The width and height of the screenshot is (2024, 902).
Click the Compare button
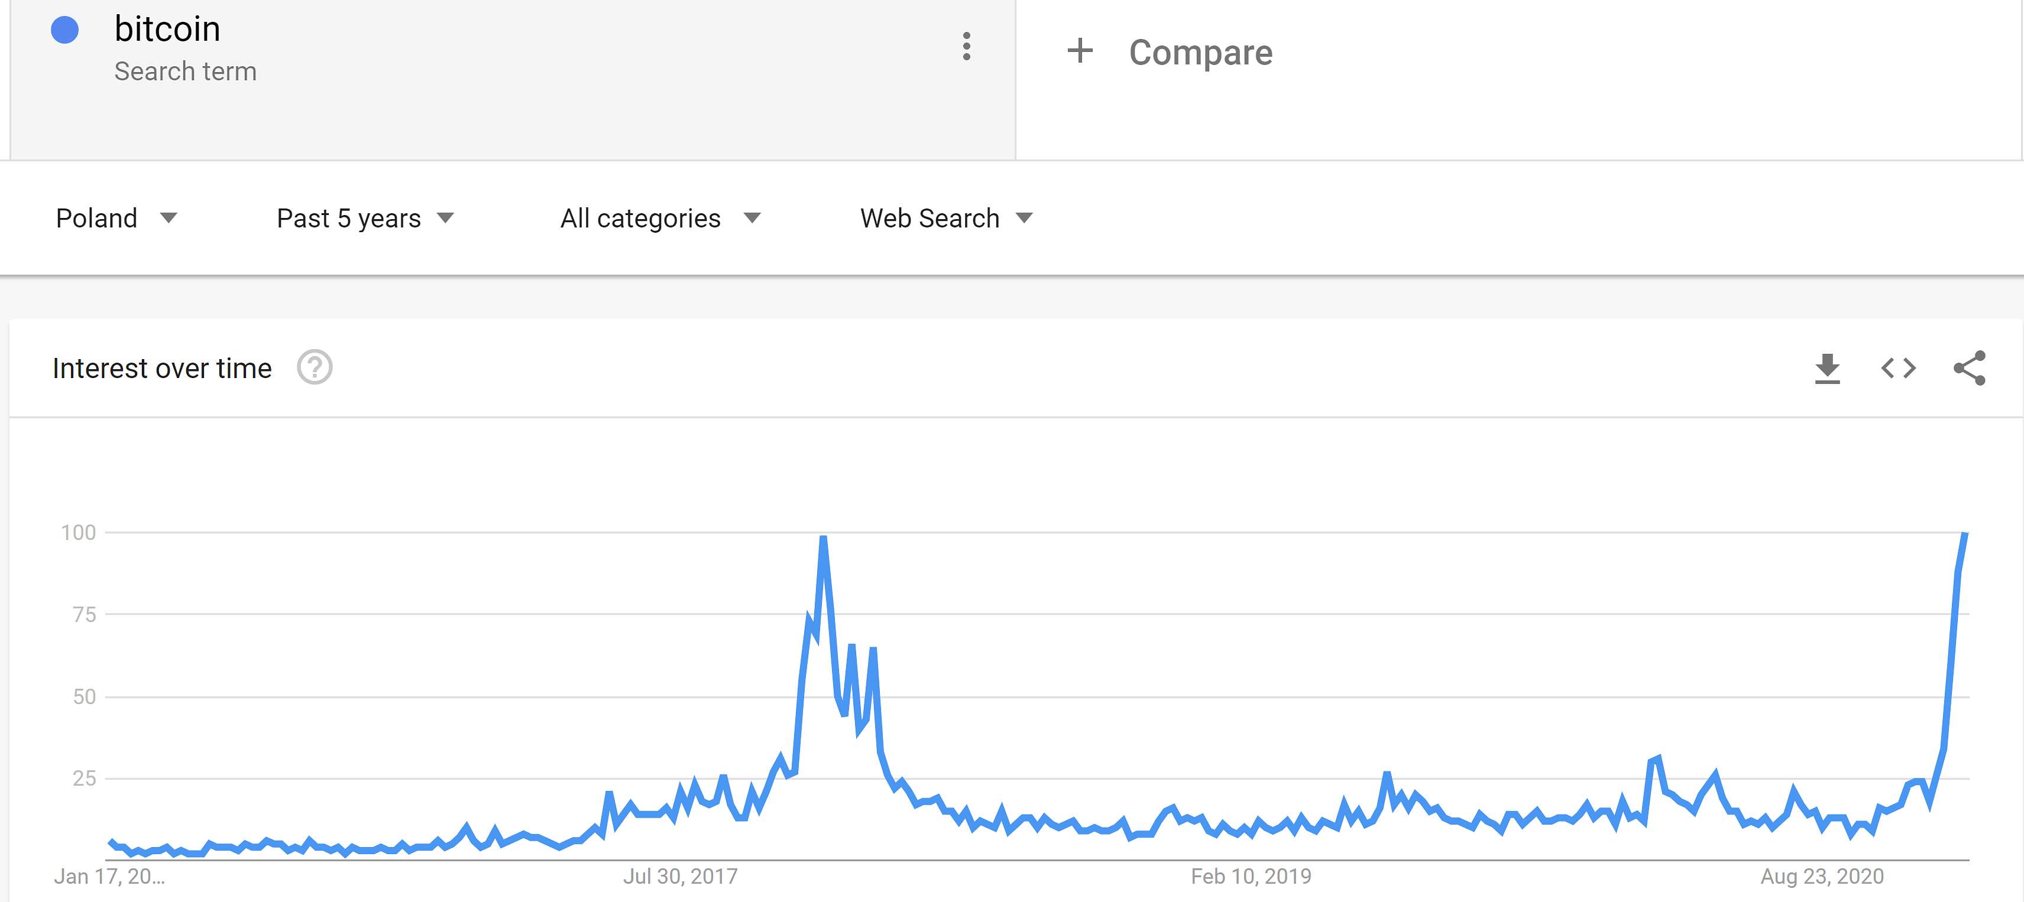(1170, 52)
